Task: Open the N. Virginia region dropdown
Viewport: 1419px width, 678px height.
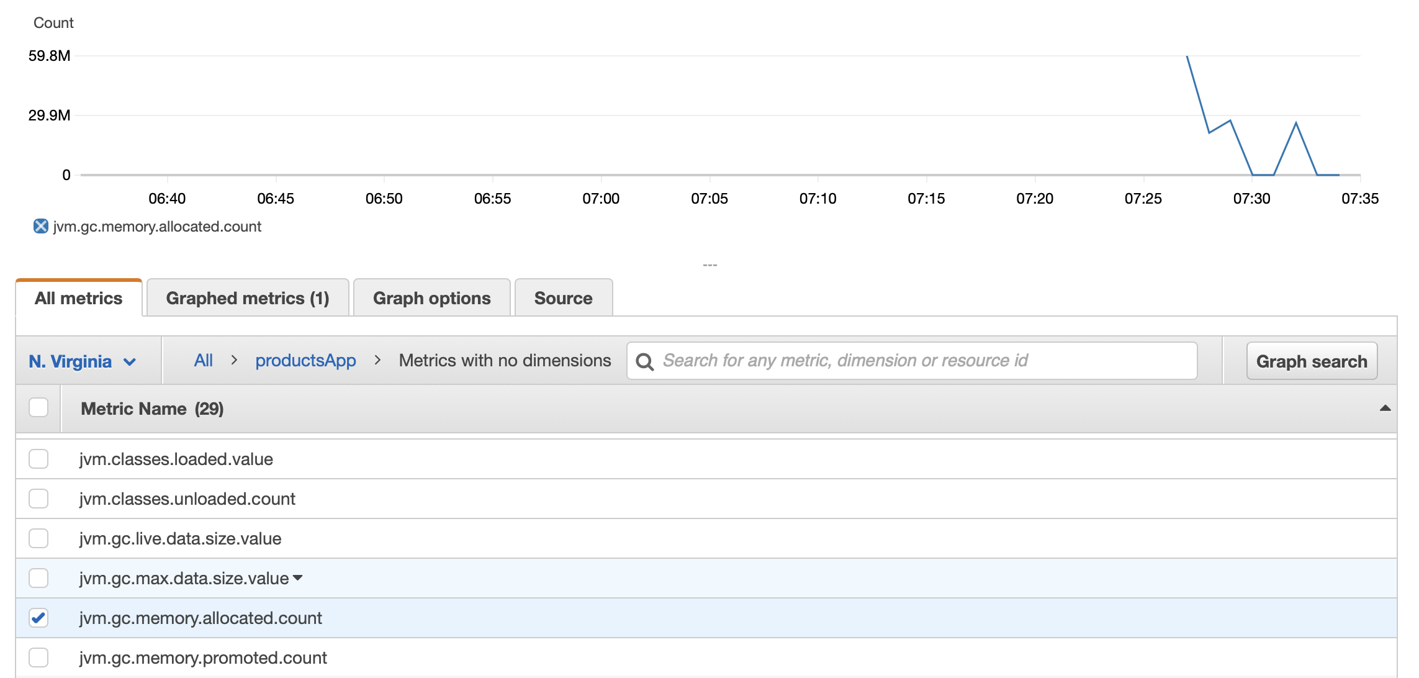Action: (x=82, y=361)
